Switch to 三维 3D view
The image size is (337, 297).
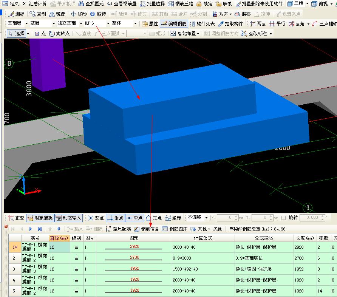click(x=295, y=3)
